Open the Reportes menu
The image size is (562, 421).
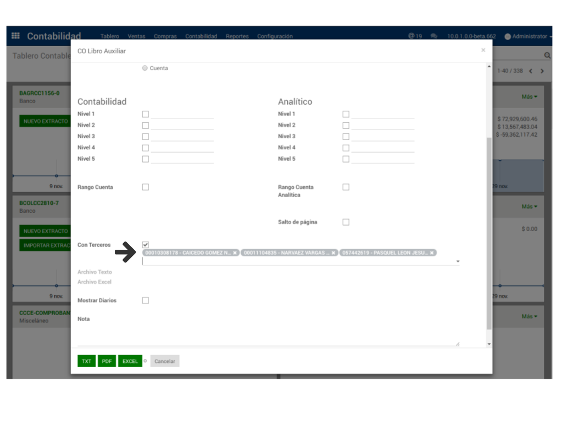pyautogui.click(x=237, y=36)
